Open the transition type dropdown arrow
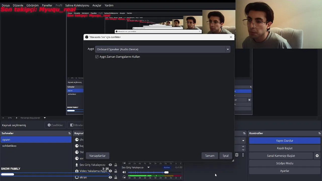The height and width of the screenshot is (181, 322). click(243, 141)
